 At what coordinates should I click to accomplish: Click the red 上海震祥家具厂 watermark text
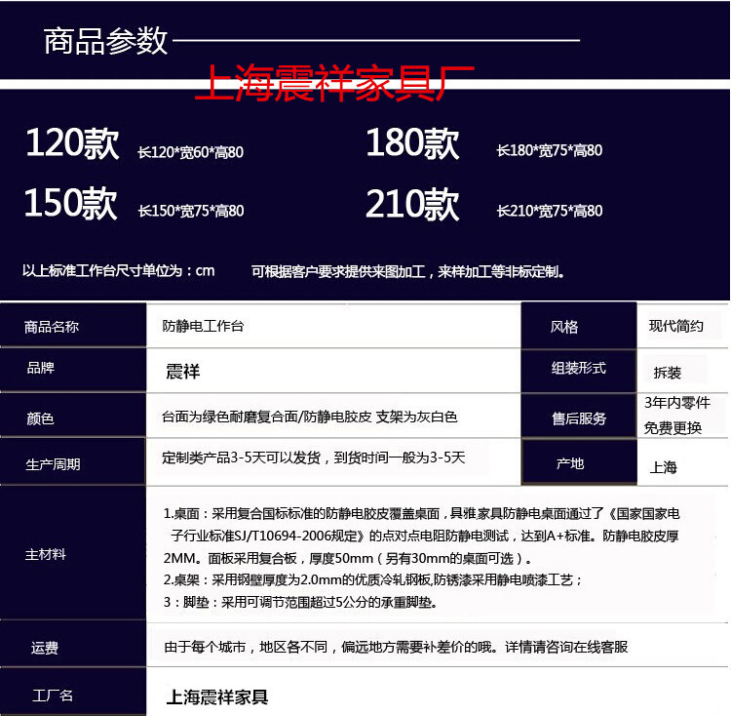(x=334, y=85)
